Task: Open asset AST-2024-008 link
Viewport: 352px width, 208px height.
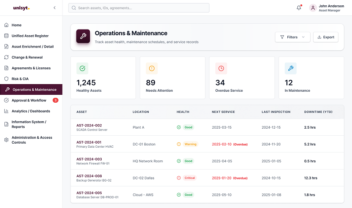Action: tap(89, 176)
